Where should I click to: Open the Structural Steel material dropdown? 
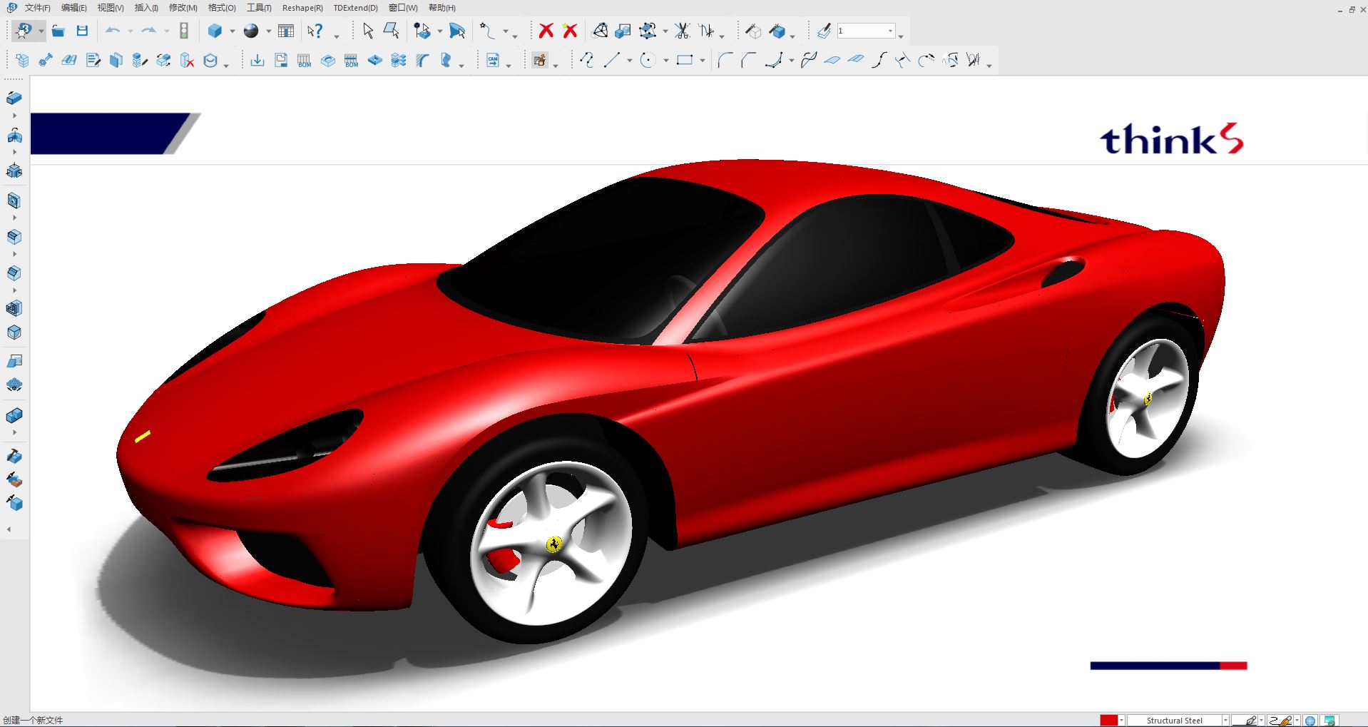(x=1225, y=721)
